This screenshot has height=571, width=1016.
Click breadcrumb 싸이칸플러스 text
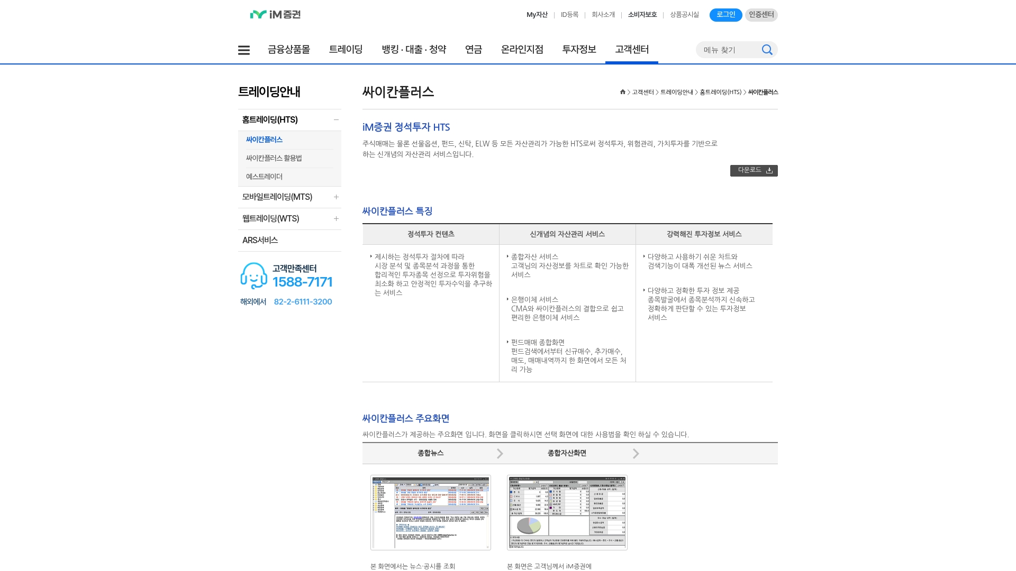(763, 92)
